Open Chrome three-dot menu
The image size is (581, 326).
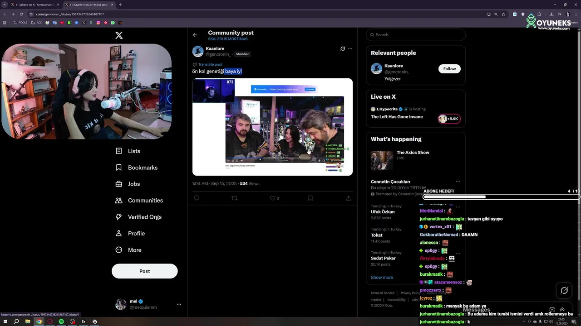[576, 14]
